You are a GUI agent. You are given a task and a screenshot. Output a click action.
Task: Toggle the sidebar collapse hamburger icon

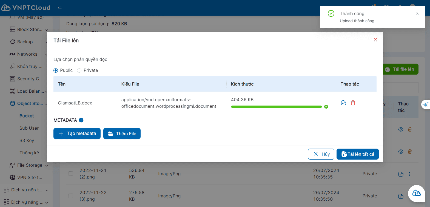coord(60,7)
